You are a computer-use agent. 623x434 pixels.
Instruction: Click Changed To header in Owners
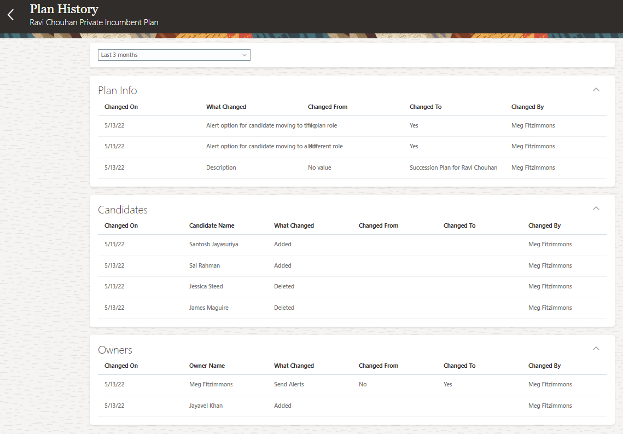(x=459, y=366)
